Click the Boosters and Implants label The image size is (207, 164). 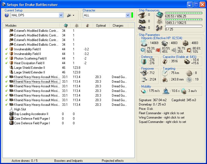(x=68, y=161)
